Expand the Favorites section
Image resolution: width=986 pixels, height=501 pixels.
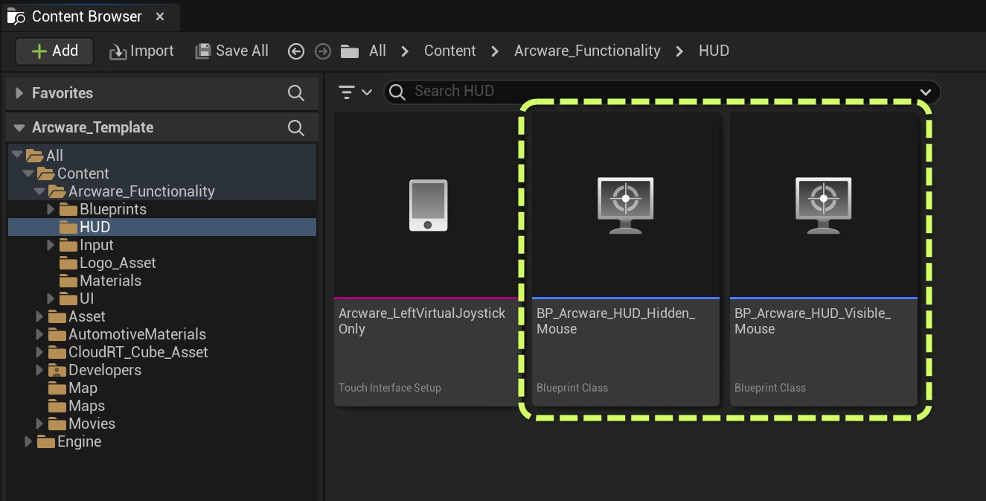(x=19, y=93)
